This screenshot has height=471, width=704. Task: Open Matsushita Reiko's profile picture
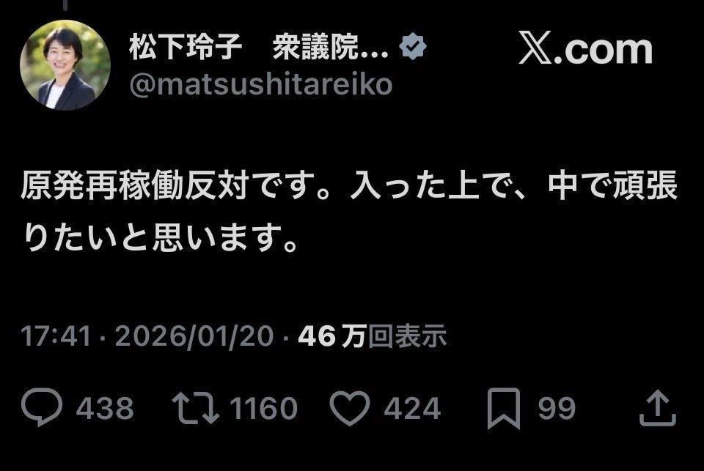click(x=65, y=65)
